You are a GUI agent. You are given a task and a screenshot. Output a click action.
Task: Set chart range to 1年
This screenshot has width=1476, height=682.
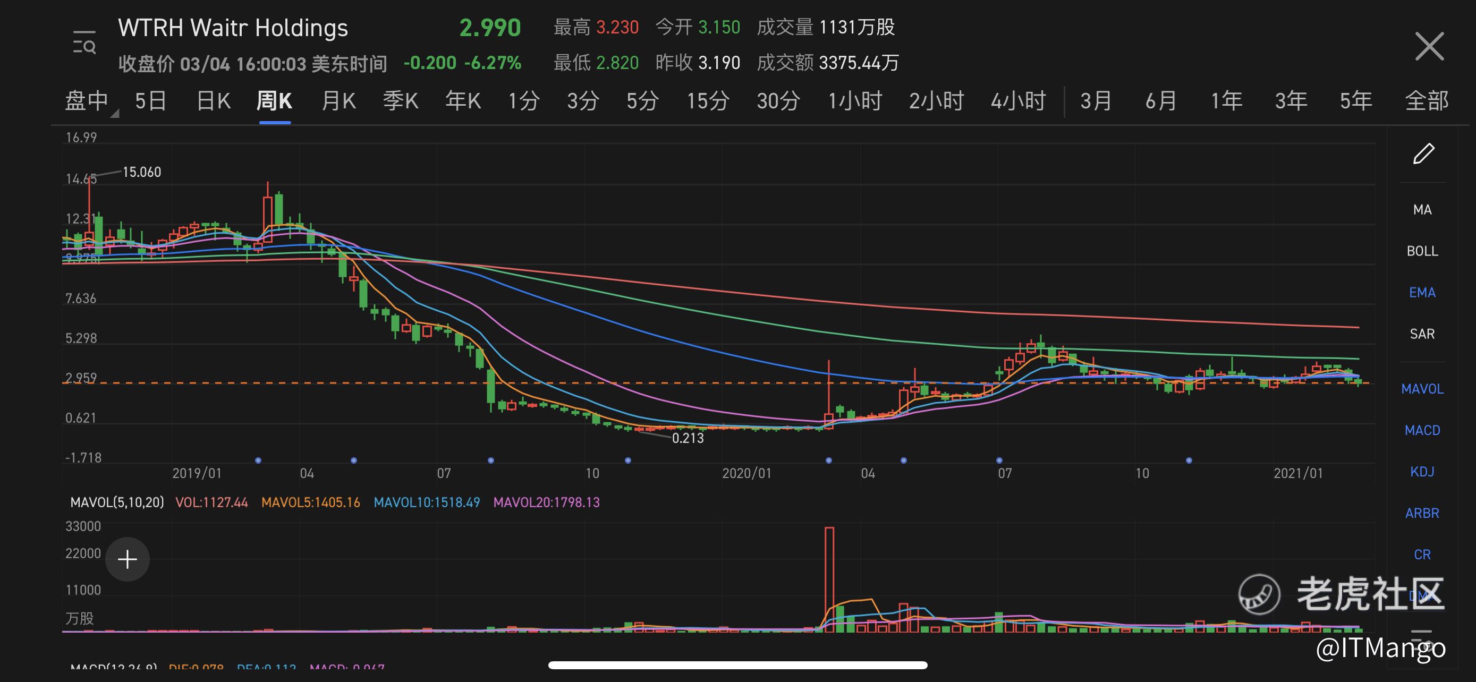point(1226,101)
